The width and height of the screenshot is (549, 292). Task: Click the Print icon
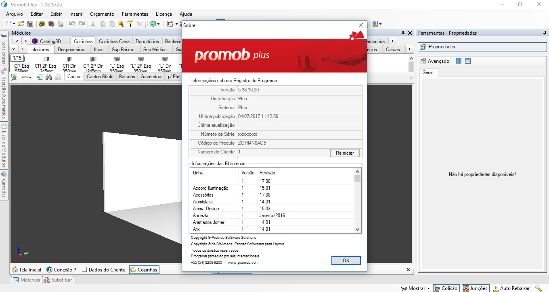coord(61,24)
